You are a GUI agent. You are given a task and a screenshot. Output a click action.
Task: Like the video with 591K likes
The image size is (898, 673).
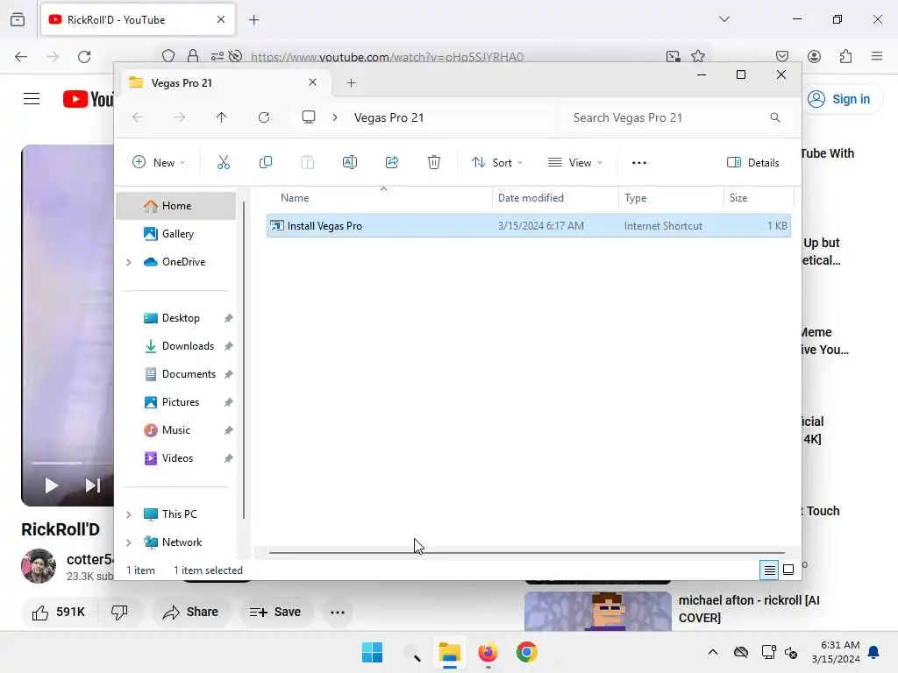pos(58,613)
